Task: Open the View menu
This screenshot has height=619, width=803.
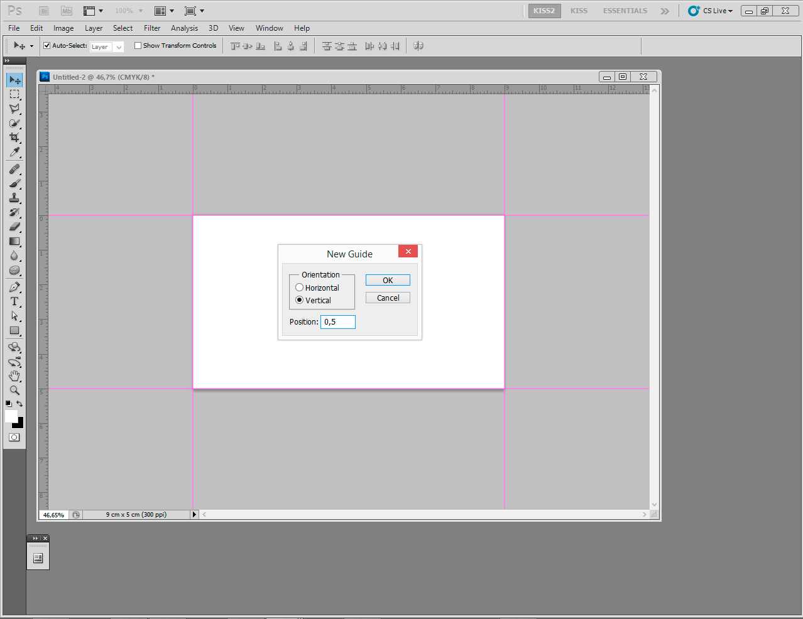Action: tap(236, 28)
